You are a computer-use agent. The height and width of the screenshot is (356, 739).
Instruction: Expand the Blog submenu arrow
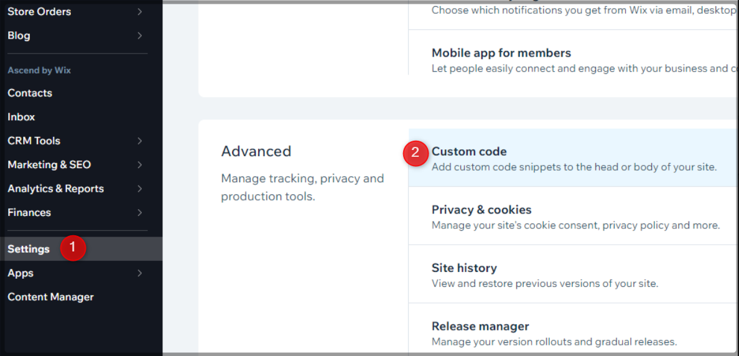tap(139, 35)
